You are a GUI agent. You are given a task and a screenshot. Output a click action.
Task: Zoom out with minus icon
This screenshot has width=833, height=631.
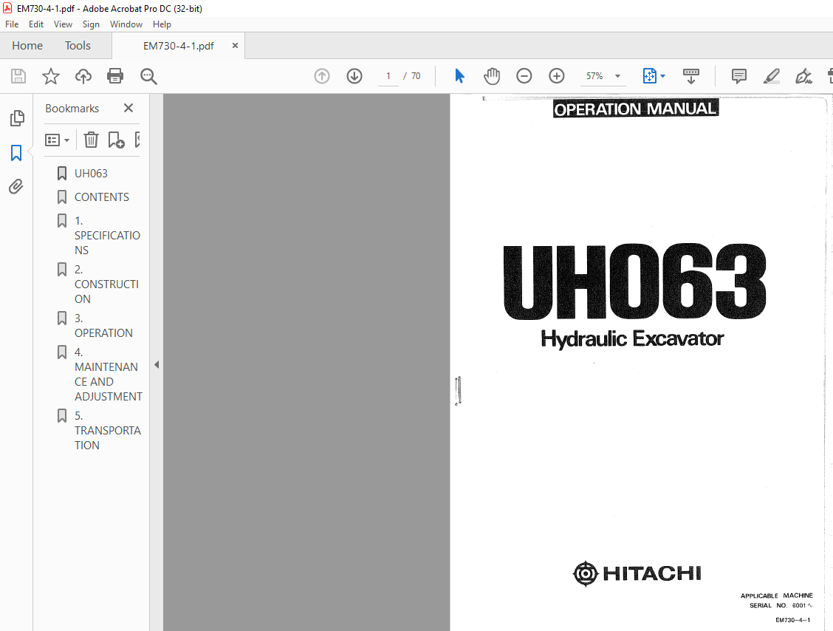point(524,76)
